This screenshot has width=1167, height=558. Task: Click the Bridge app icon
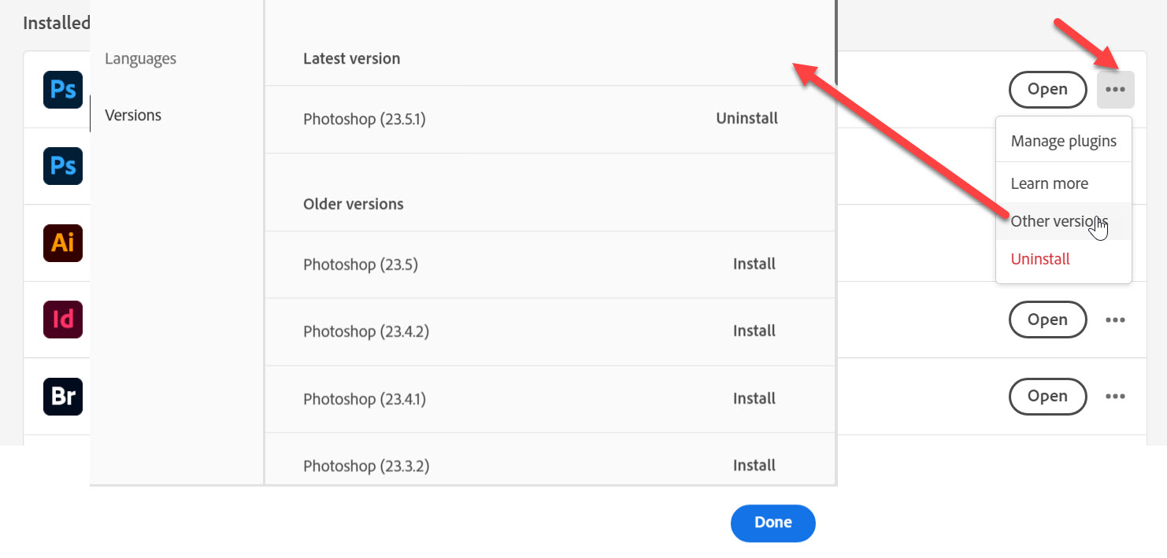[63, 396]
